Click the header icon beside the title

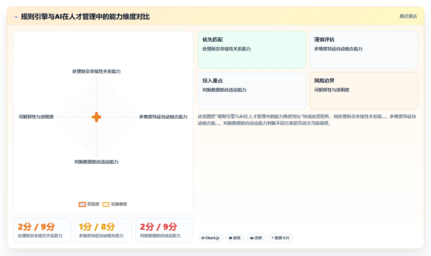16,17
